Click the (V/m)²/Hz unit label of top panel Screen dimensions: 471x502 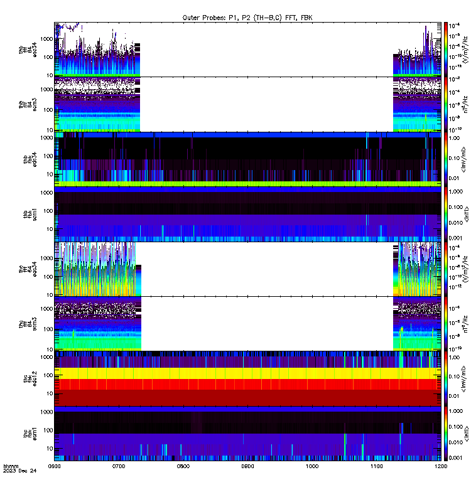[x=466, y=50]
